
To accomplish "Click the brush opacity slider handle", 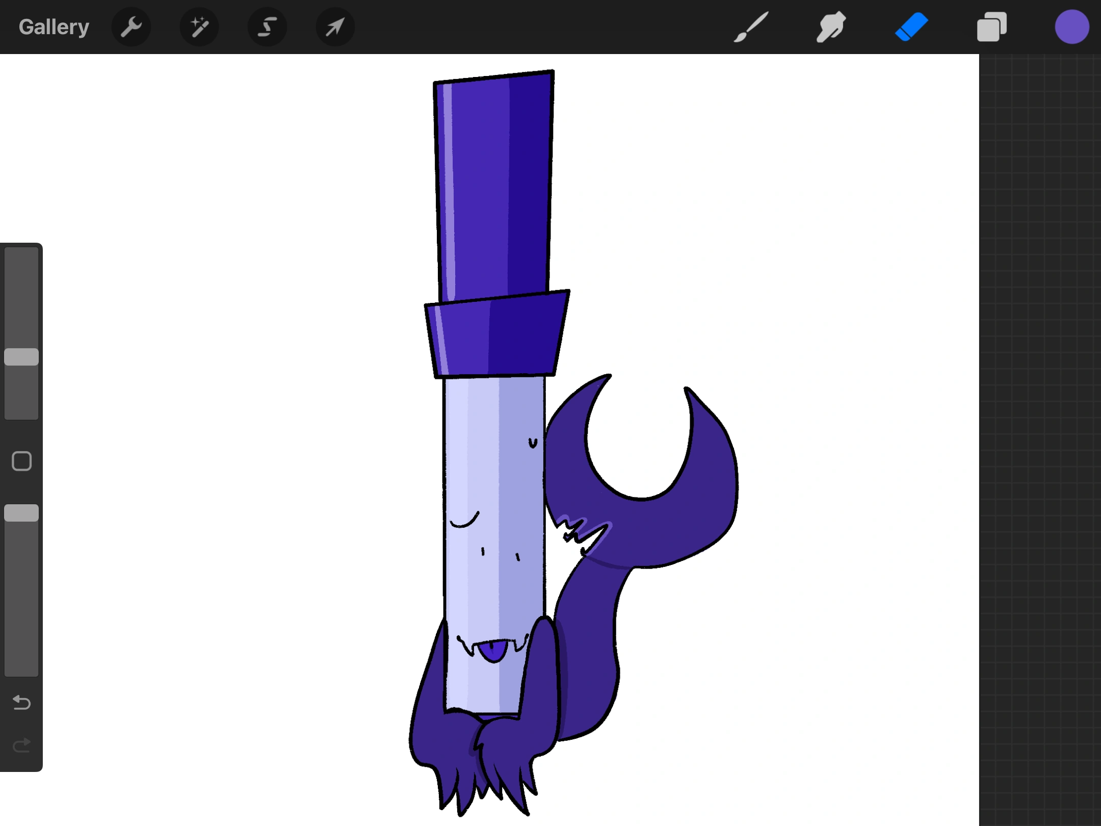I will pyautogui.click(x=21, y=513).
